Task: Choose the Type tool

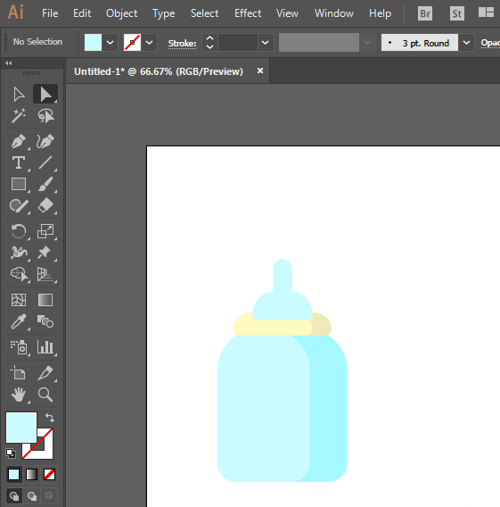Action: (x=19, y=162)
